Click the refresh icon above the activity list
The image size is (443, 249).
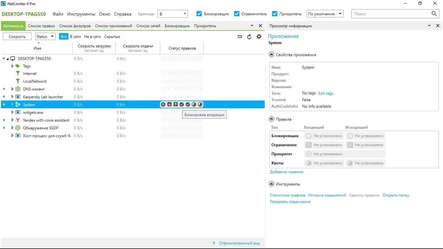point(249,37)
